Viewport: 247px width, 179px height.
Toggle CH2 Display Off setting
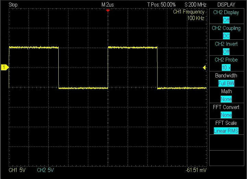pos(226,20)
